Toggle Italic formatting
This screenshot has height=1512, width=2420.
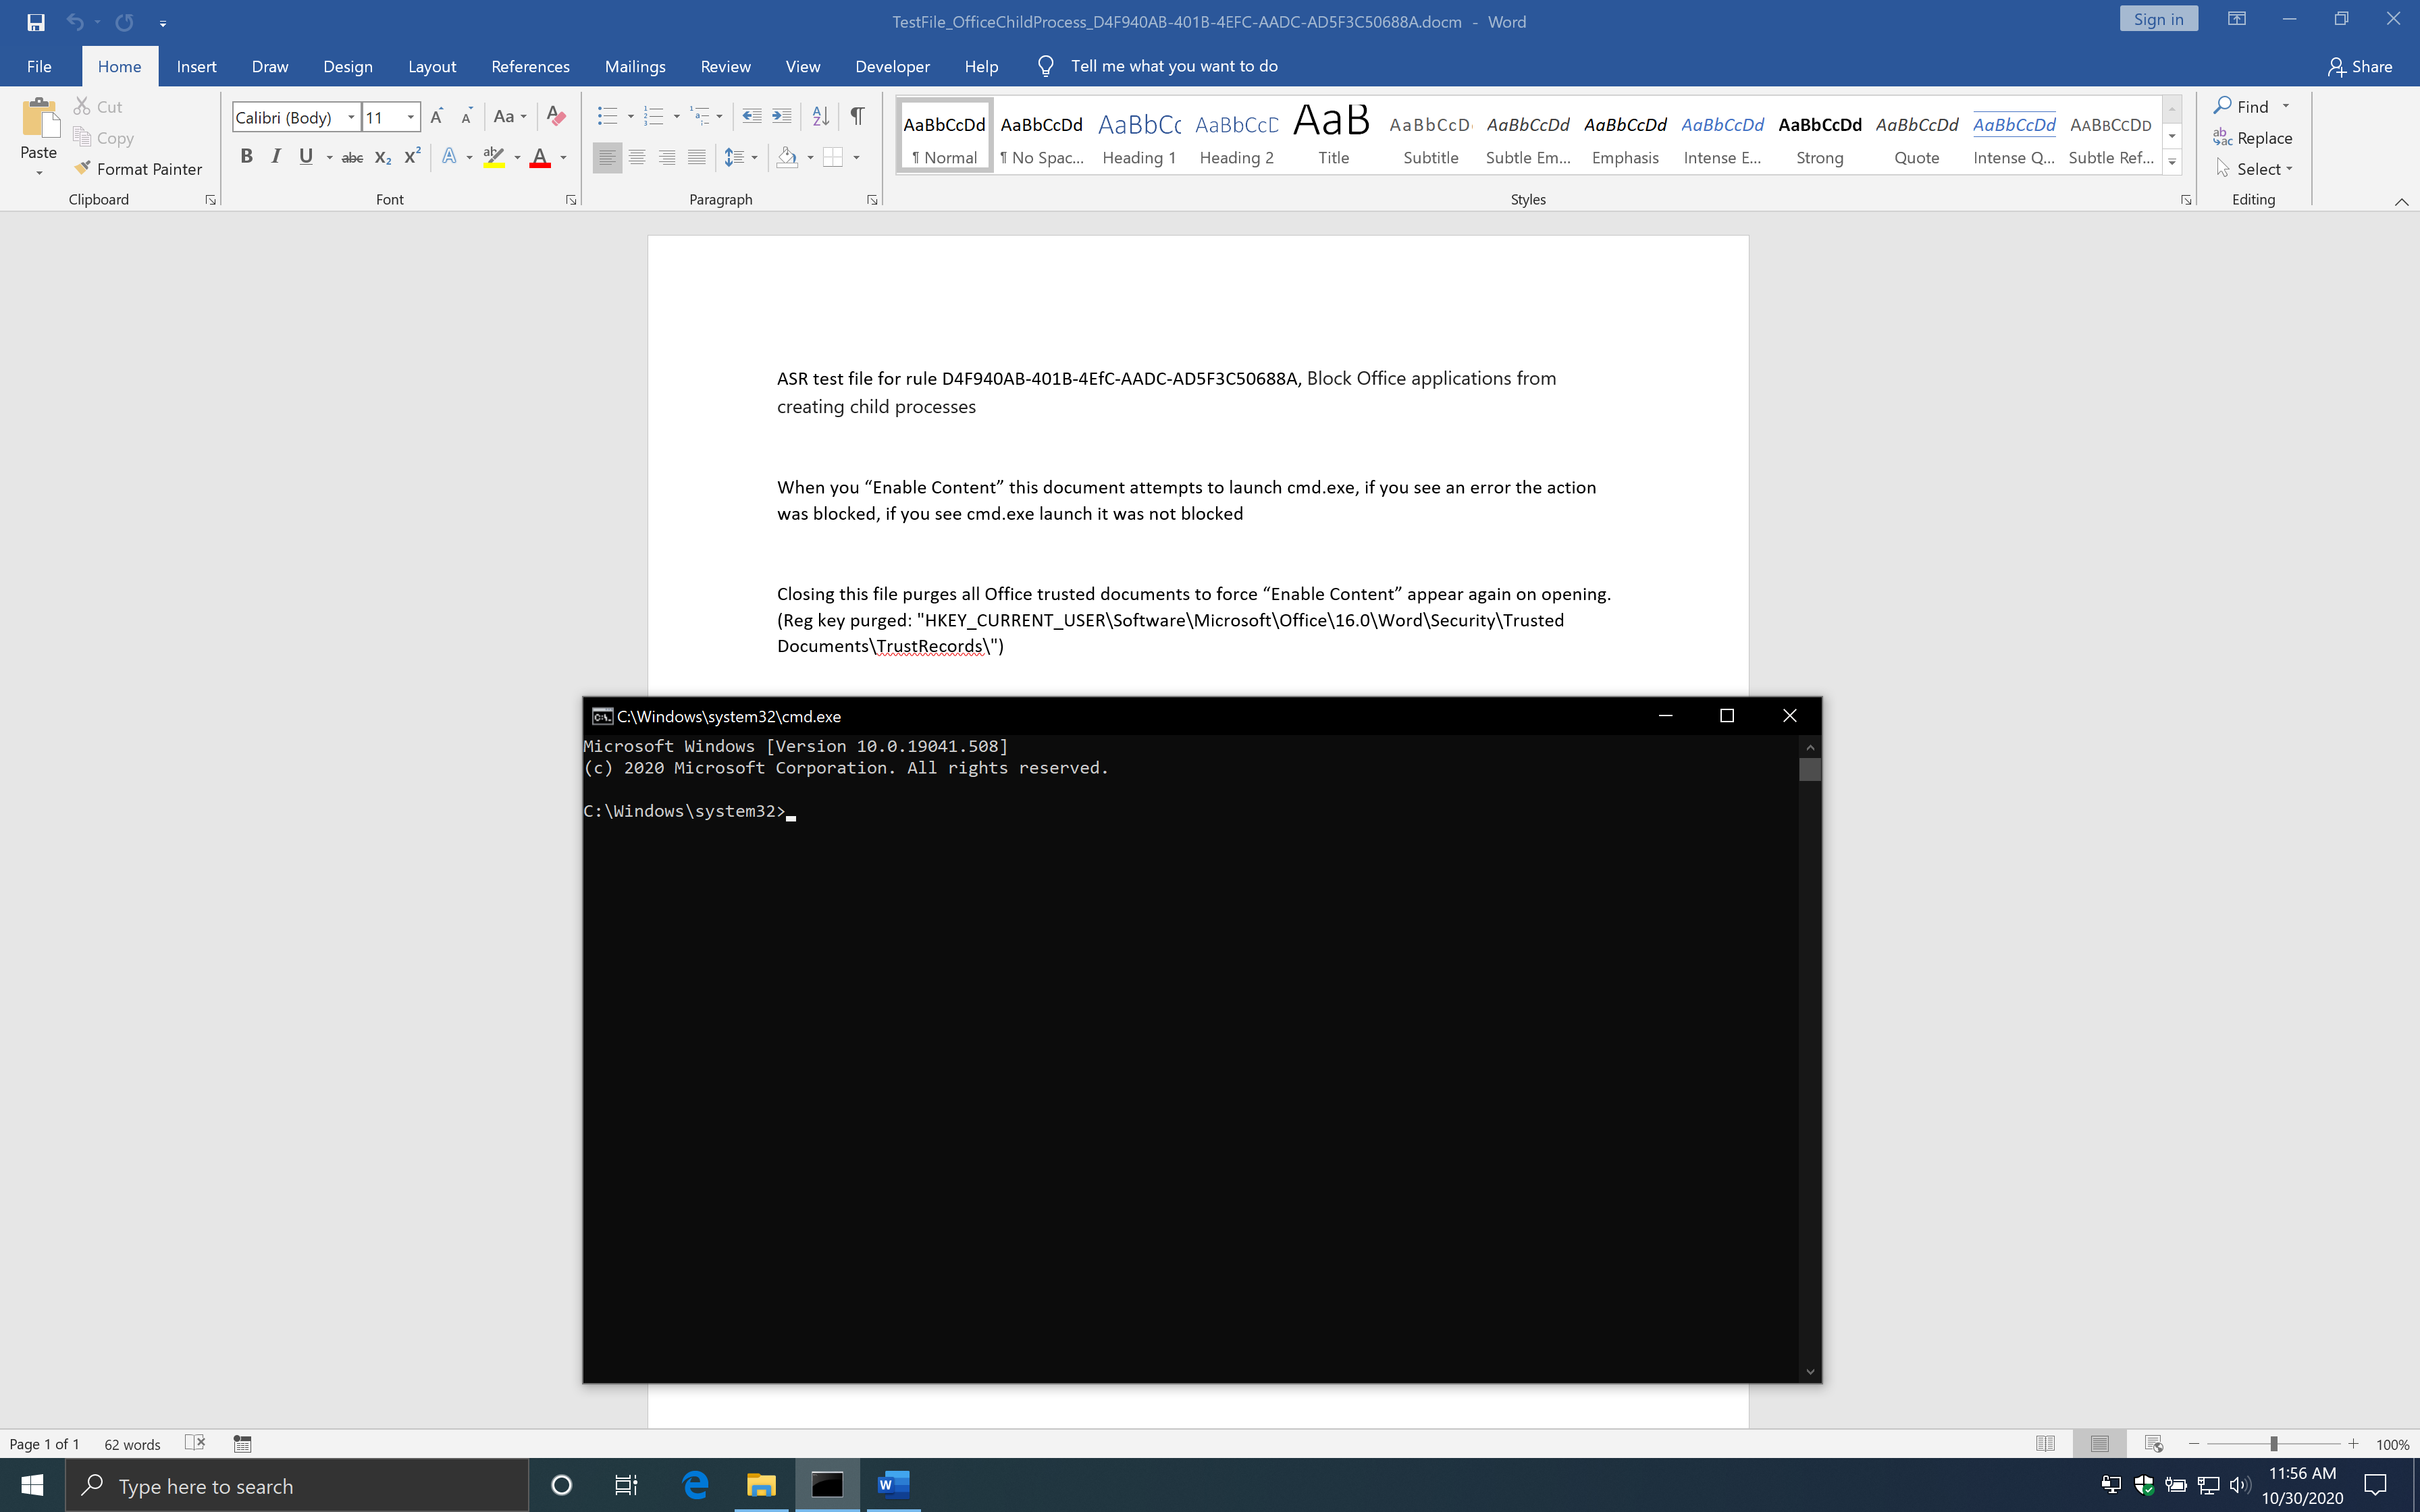tap(276, 156)
